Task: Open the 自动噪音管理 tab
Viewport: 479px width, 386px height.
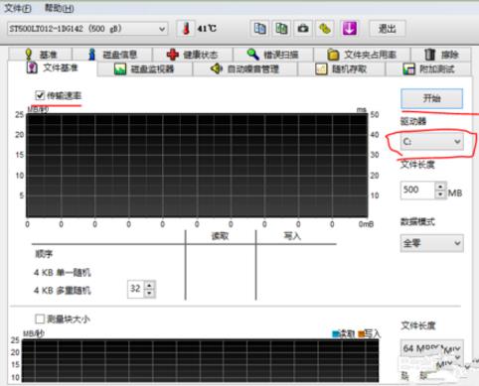Action: pyautogui.click(x=244, y=69)
